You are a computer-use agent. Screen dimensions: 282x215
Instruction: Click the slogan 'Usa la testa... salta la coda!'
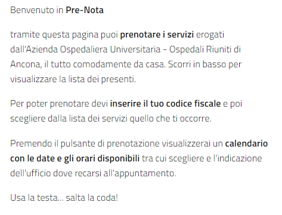click(64, 198)
